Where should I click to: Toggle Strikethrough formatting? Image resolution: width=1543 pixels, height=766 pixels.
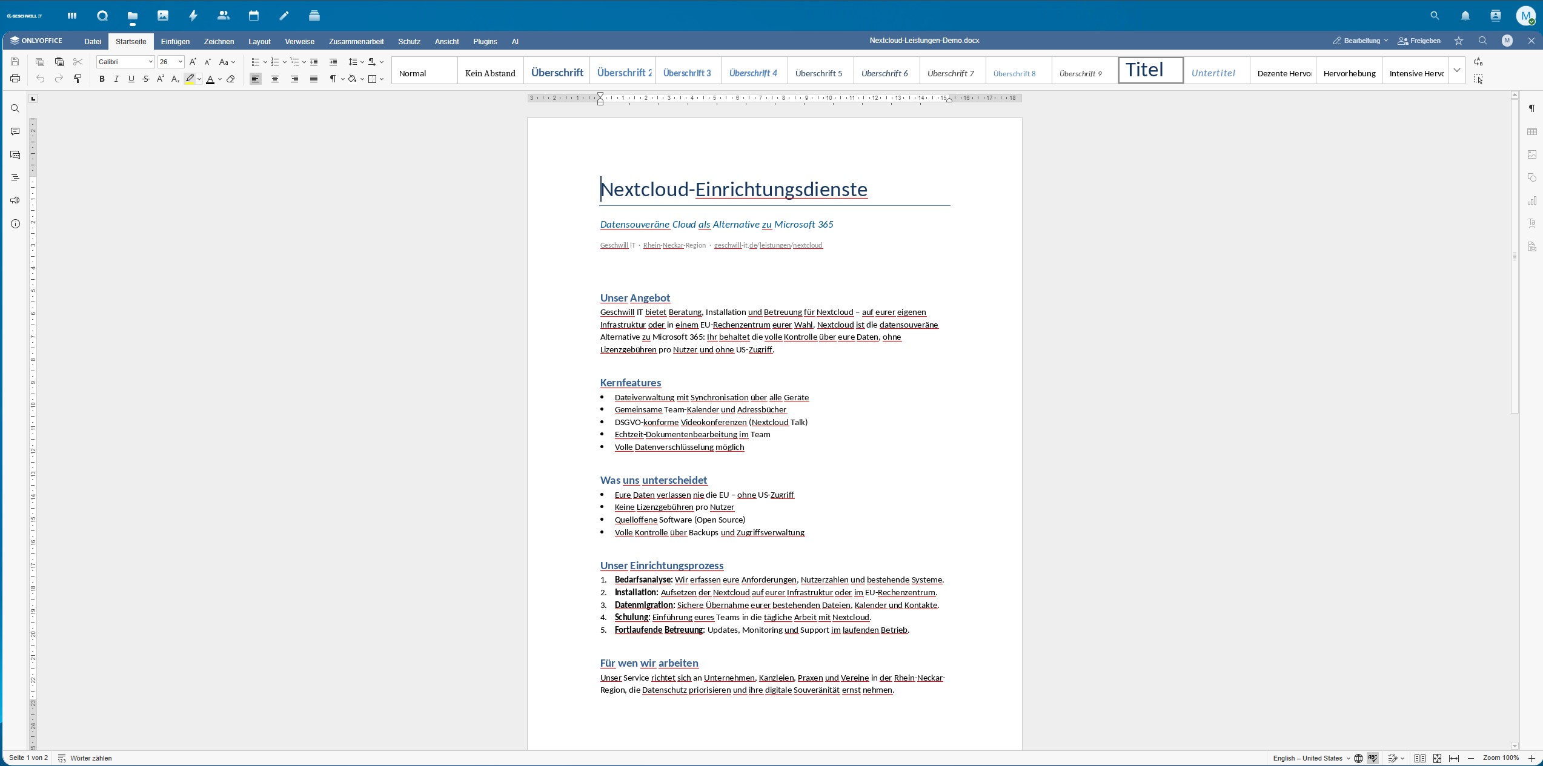pos(146,79)
